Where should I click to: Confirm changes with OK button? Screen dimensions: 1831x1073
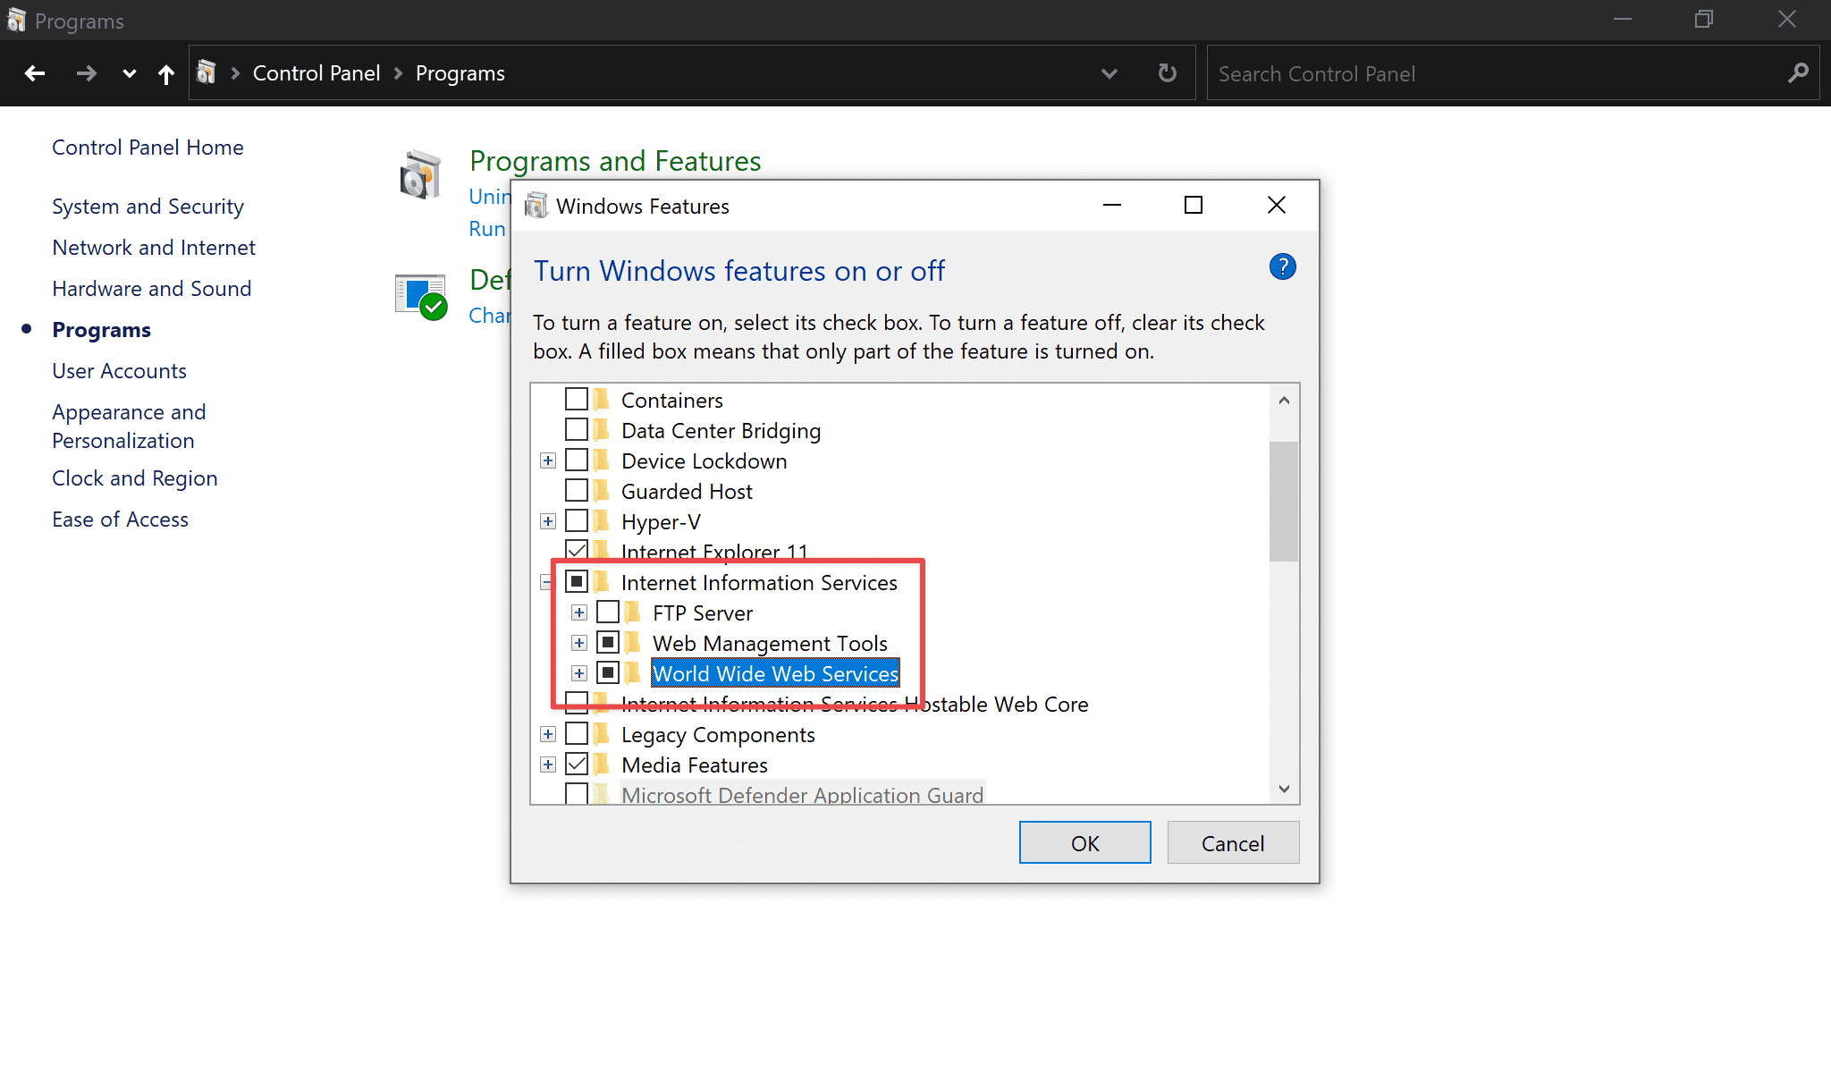click(x=1085, y=843)
